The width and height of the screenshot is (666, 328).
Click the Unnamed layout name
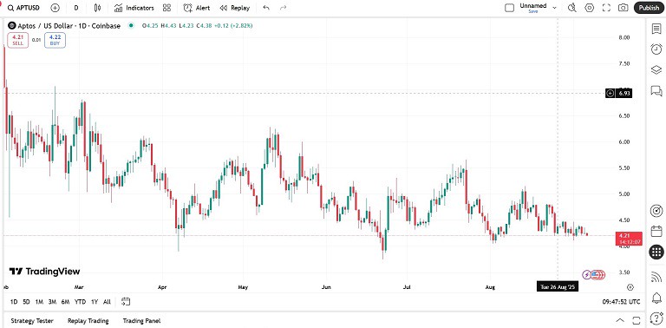533,6
